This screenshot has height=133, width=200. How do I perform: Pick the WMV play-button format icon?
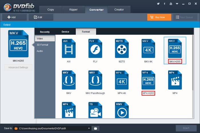click(x=122, y=110)
